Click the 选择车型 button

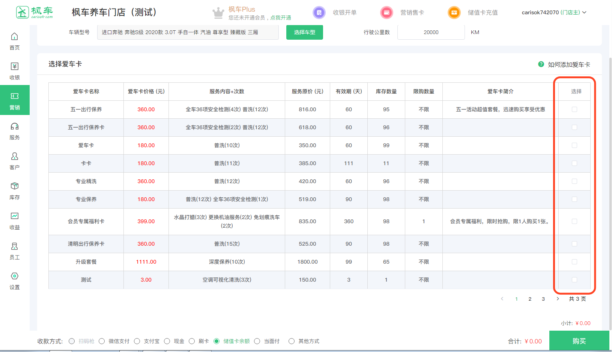304,32
